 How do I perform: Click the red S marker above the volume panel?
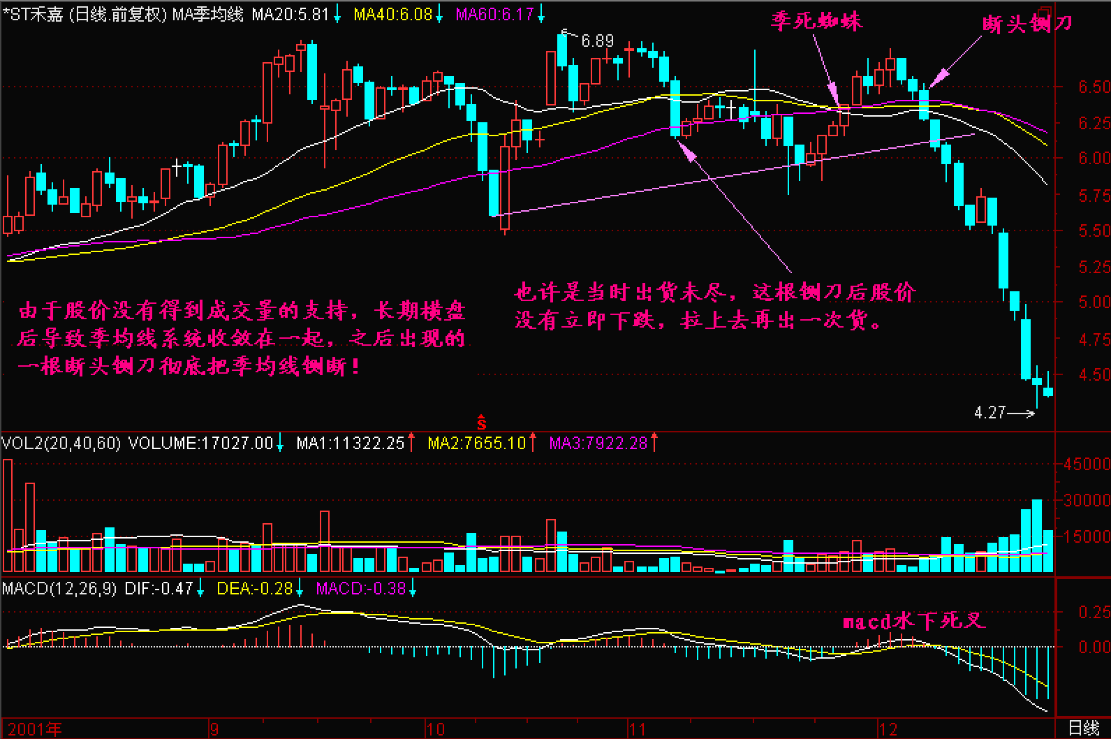tap(481, 423)
